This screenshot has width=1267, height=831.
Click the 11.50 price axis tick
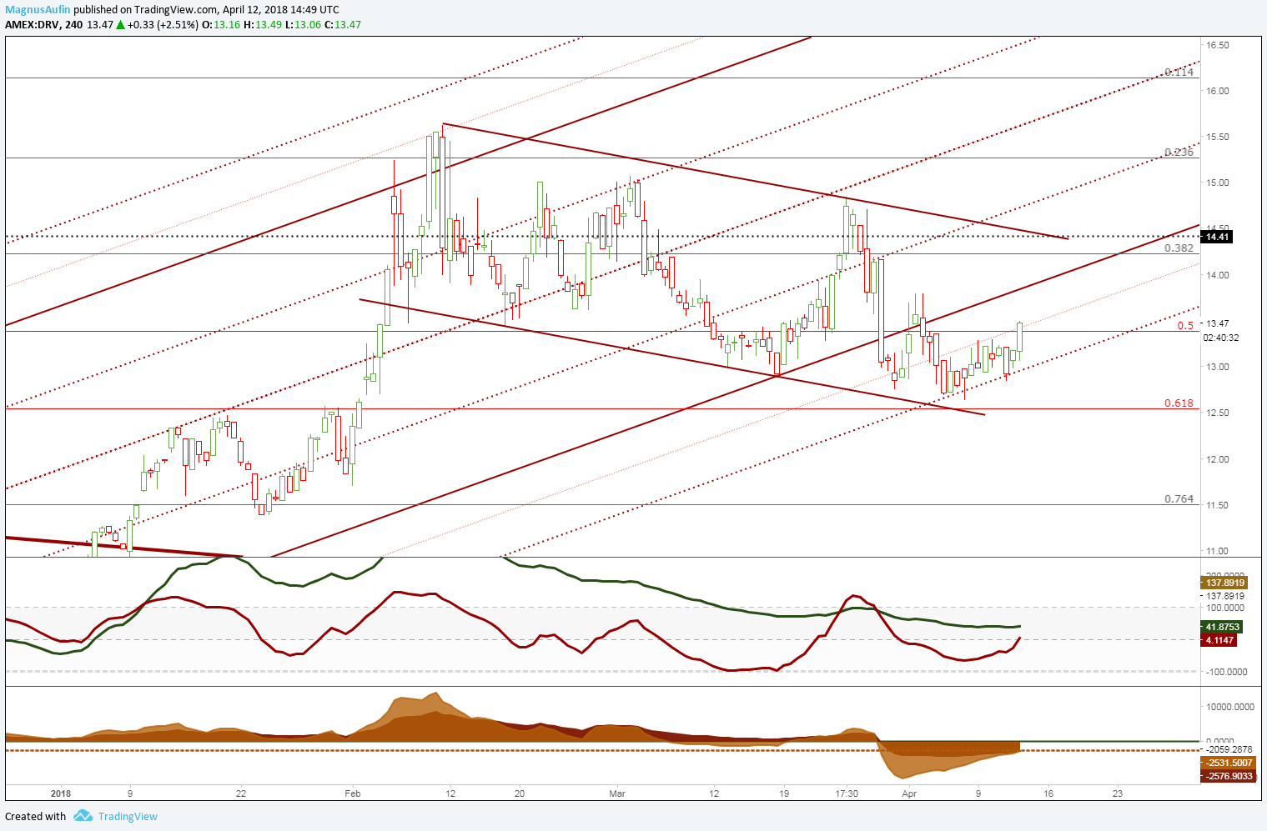tap(1218, 505)
